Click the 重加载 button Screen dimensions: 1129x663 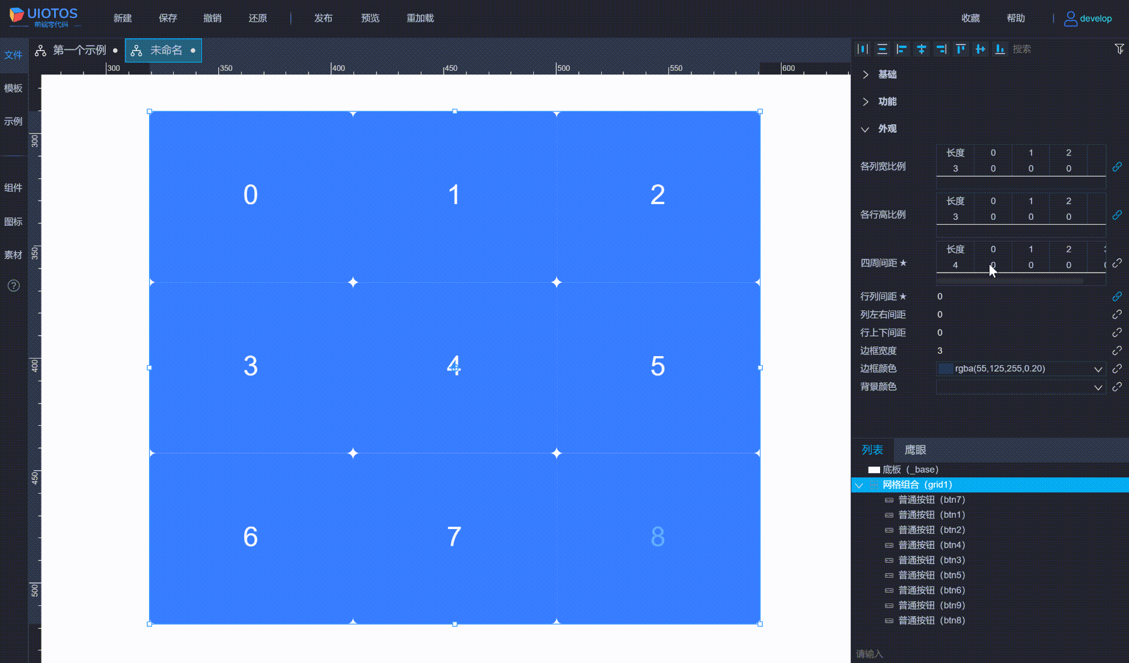(x=420, y=19)
